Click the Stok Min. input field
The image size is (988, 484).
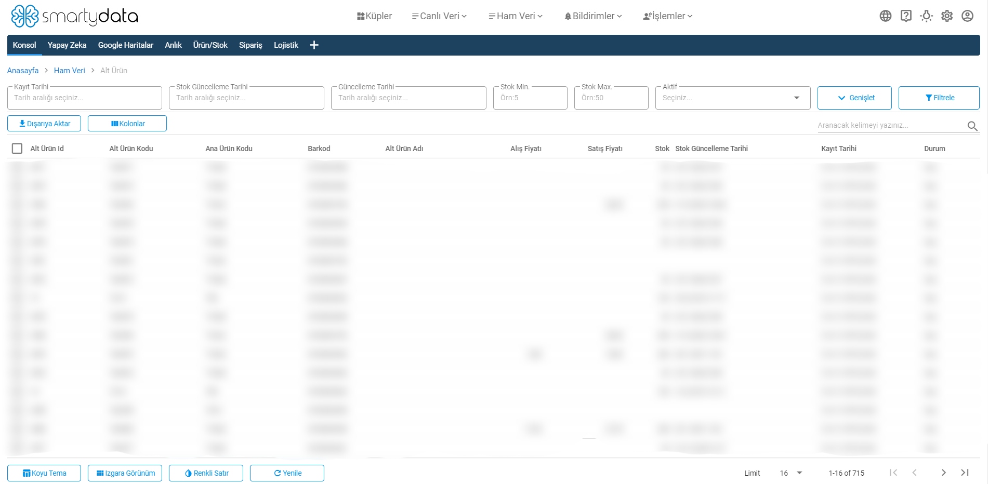tap(530, 98)
